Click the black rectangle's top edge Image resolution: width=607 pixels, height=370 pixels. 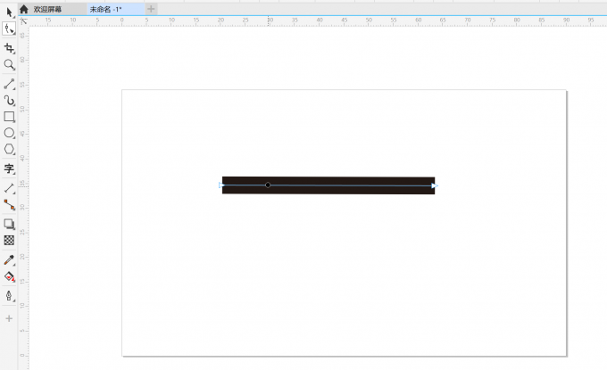(328, 177)
